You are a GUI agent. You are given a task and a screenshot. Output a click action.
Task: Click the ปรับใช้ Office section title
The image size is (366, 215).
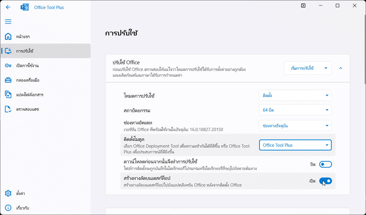coord(126,62)
